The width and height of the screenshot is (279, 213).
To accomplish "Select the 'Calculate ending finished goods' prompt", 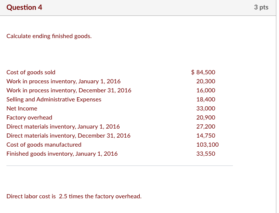I will pyautogui.click(x=49, y=37).
